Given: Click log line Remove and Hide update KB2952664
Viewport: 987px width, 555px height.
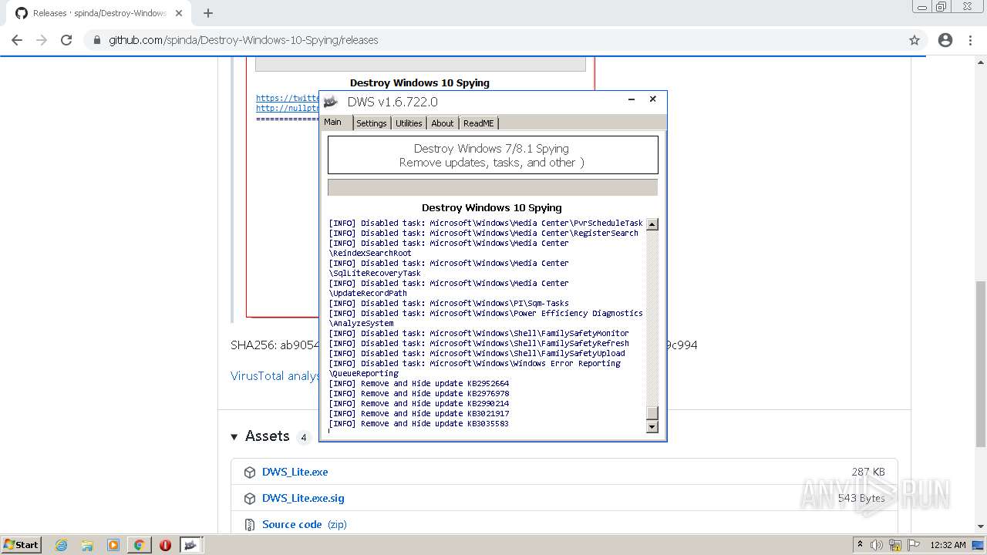Looking at the screenshot, I should tap(419, 383).
